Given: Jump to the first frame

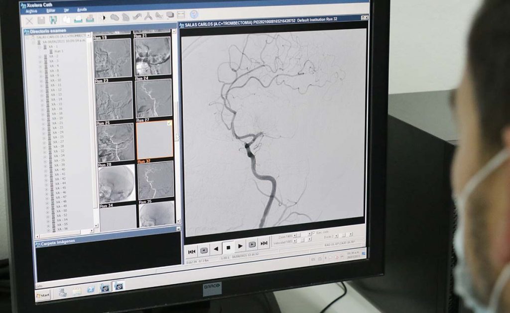Looking at the screenshot, I should (192, 252).
